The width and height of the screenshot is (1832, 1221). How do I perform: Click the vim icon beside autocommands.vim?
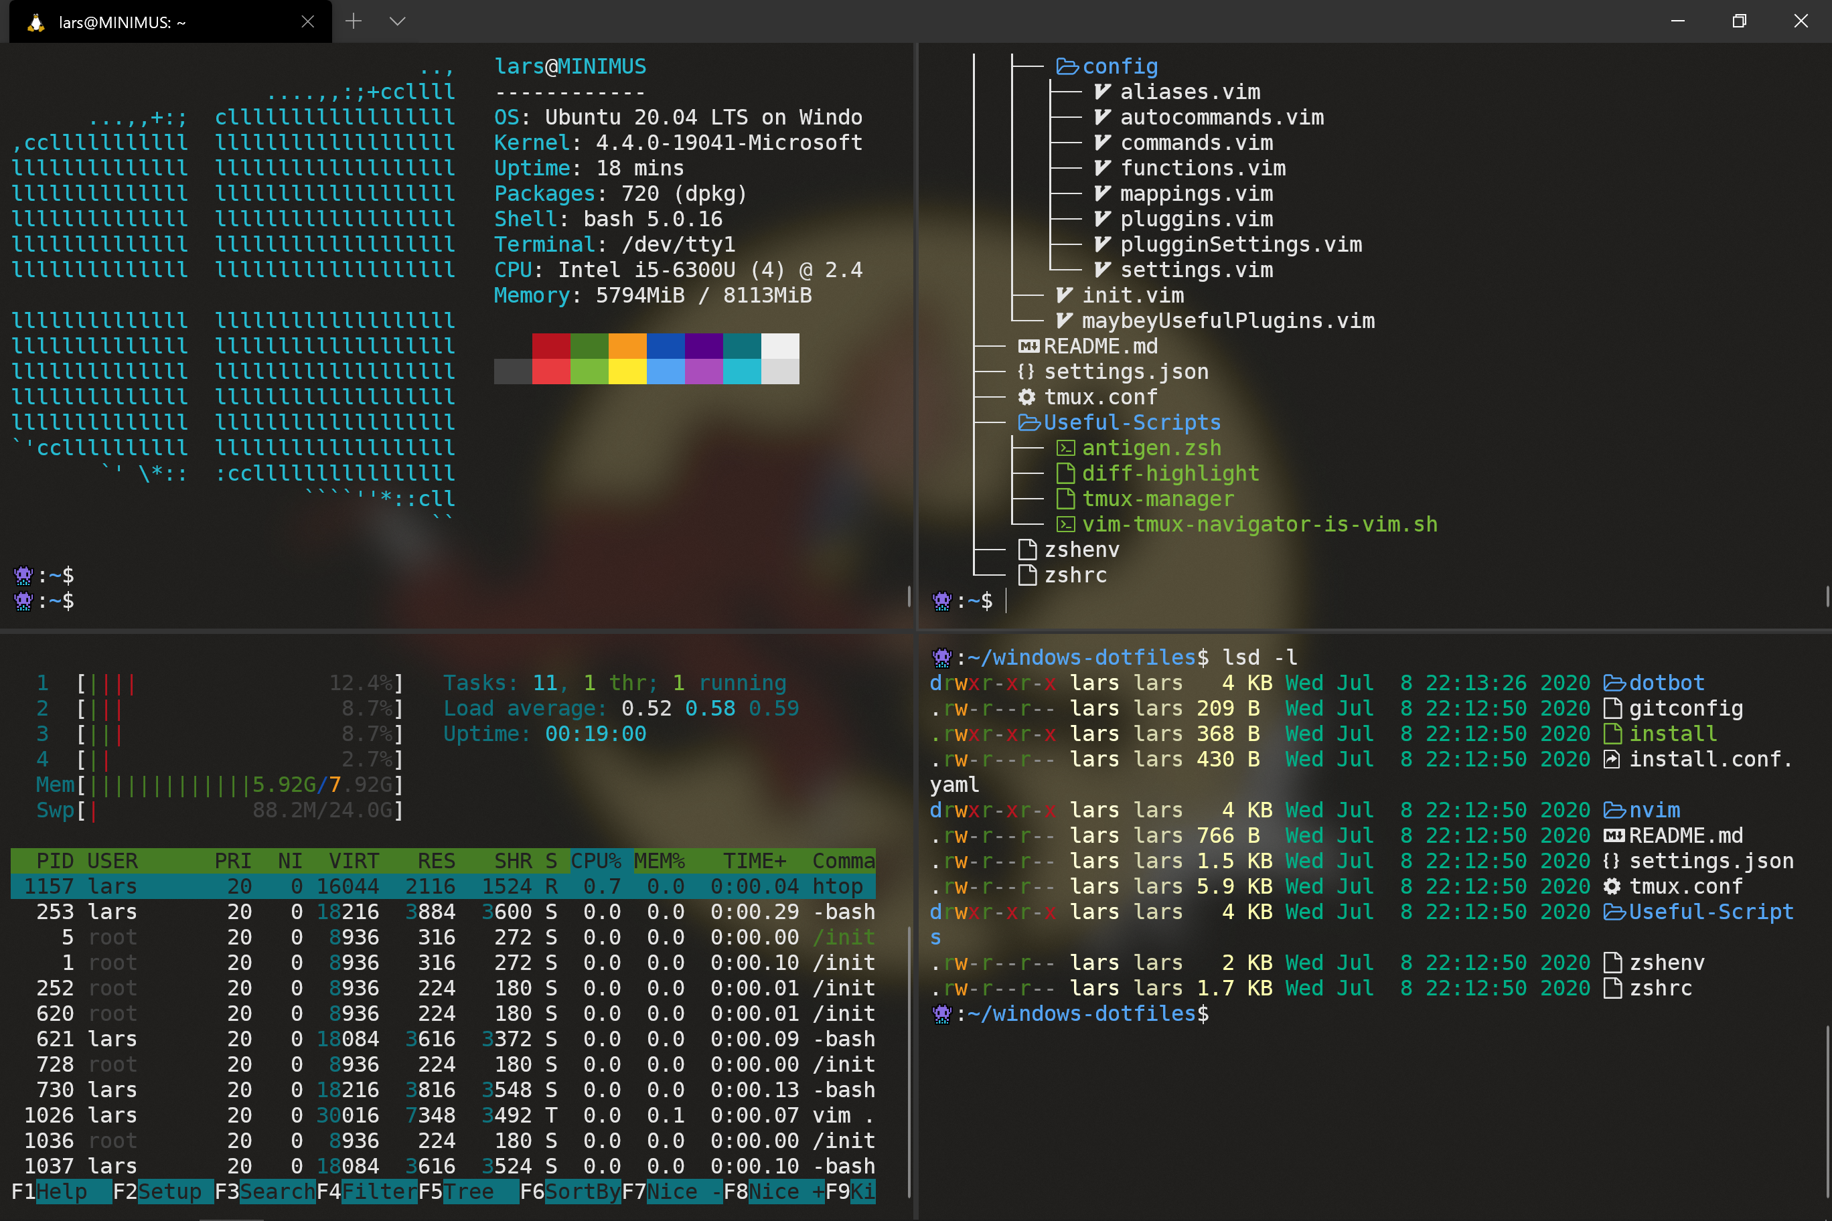point(1102,118)
